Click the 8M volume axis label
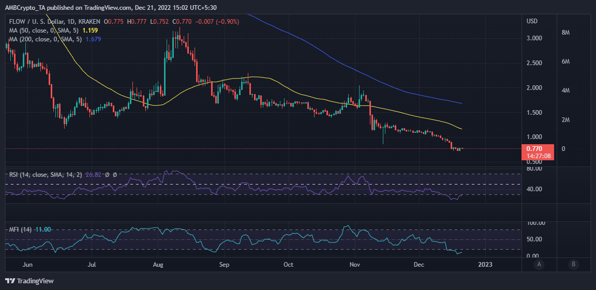Image resolution: width=596 pixels, height=290 pixels. [x=565, y=33]
